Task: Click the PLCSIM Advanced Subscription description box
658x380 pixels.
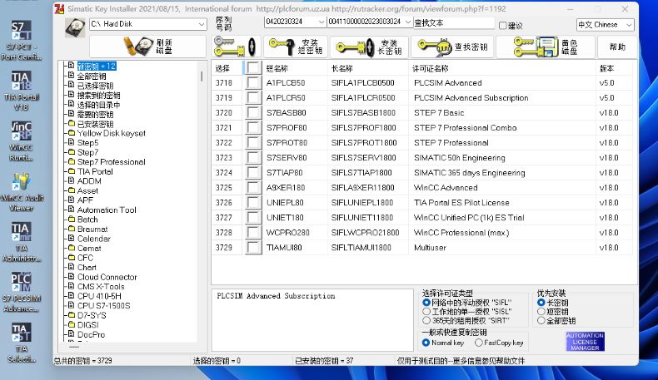Action: [312, 319]
